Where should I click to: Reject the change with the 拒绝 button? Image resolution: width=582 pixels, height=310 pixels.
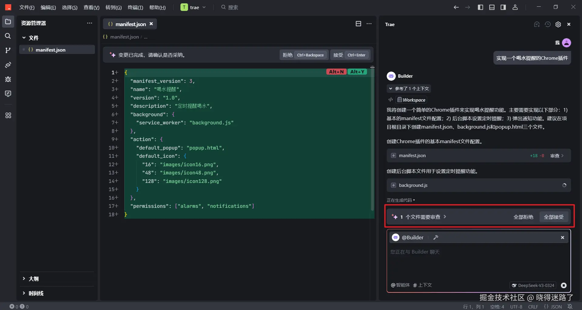pos(304,55)
